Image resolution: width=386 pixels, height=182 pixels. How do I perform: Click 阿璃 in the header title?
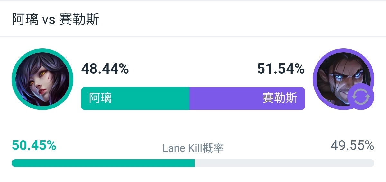coord(25,20)
